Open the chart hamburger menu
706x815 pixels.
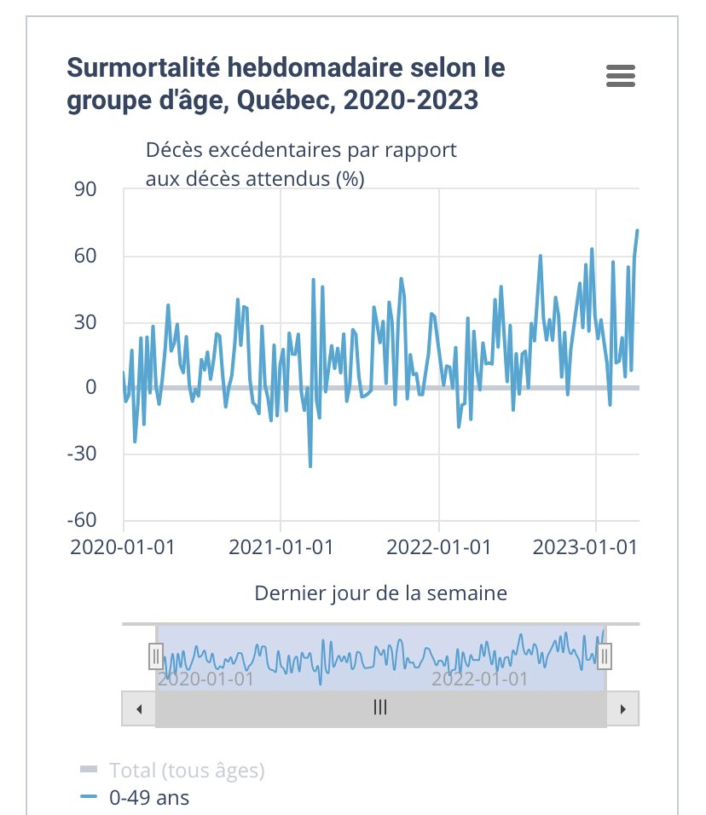coord(620,76)
